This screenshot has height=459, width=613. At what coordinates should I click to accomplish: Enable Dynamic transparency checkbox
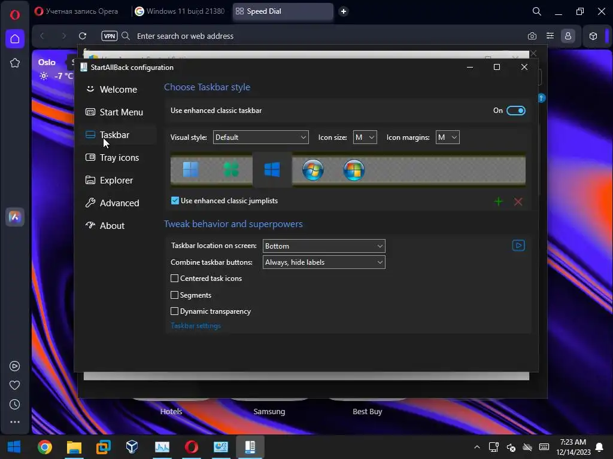click(174, 311)
